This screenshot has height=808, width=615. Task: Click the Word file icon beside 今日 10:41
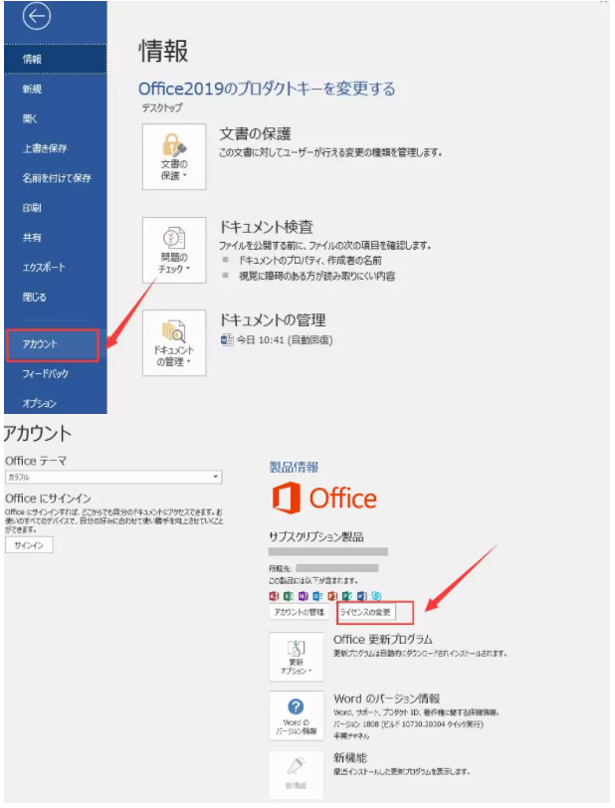[226, 340]
